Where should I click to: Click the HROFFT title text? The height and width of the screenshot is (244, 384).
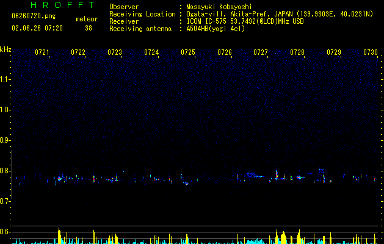click(63, 5)
